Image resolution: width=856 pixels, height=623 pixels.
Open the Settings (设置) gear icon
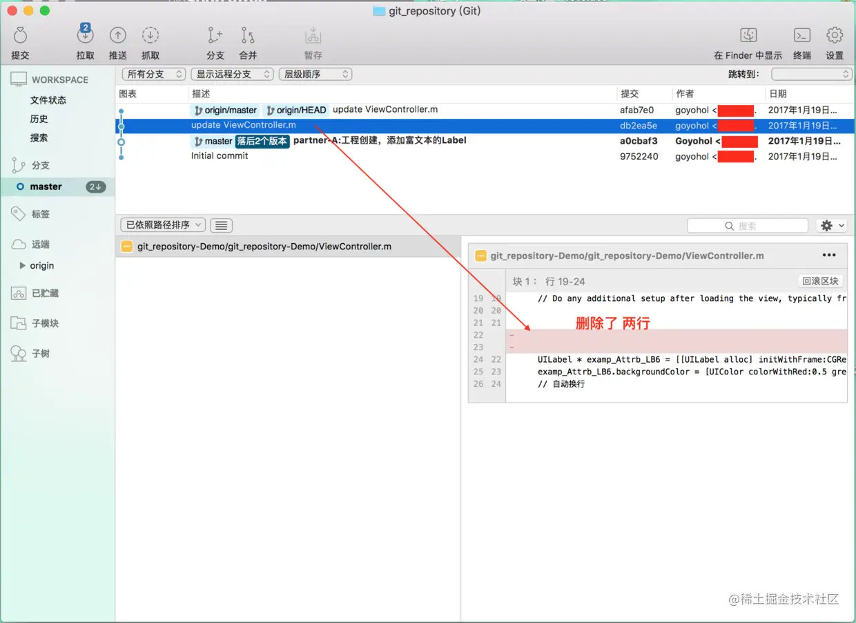[835, 35]
